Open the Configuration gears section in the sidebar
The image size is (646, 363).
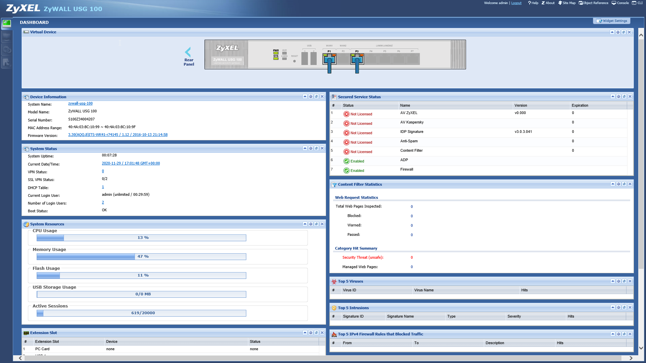[x=6, y=50]
